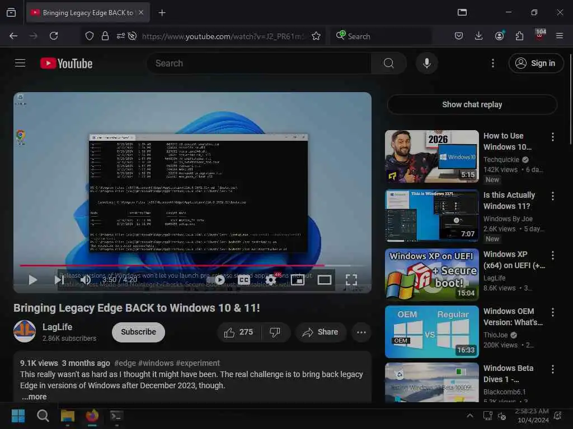Open options for Windows XP (x64) video
Screen dimensions: 573x429
click(x=552, y=255)
